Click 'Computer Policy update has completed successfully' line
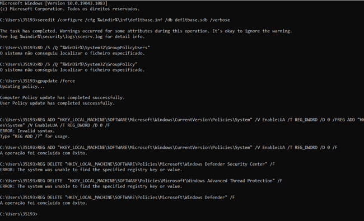The width and height of the screenshot is (364, 221). coord(62,97)
